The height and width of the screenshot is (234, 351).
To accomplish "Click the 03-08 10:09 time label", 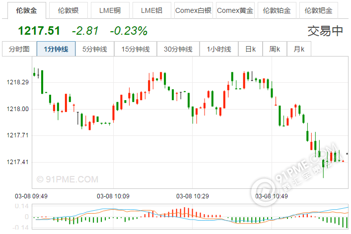I will 113,196.
